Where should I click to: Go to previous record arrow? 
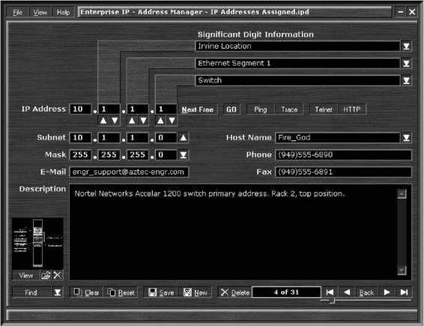[347, 292]
